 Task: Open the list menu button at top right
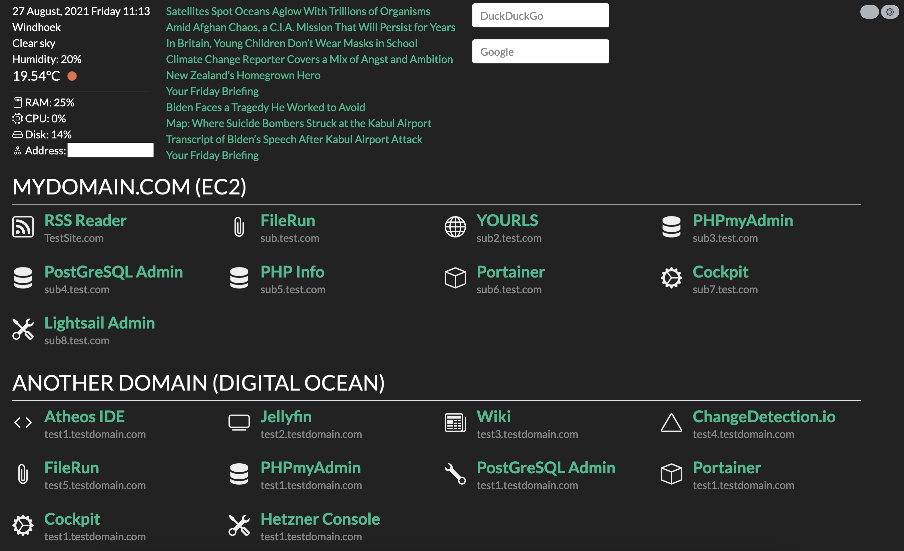[870, 12]
